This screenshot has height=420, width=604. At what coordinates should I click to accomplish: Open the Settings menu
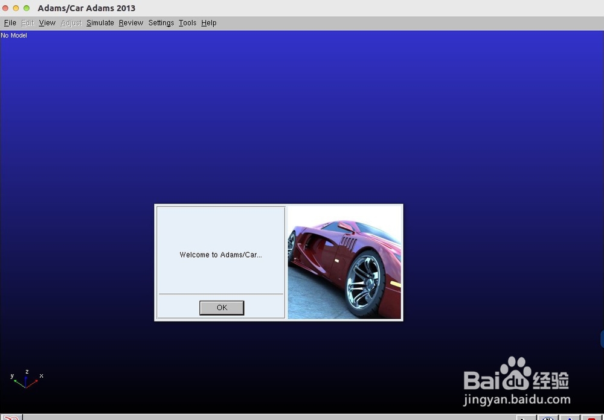[161, 23]
